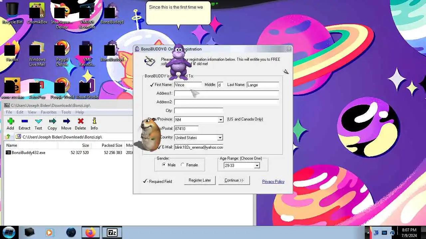
Task: Click the First Name field containing Vince
Action: pyautogui.click(x=188, y=85)
